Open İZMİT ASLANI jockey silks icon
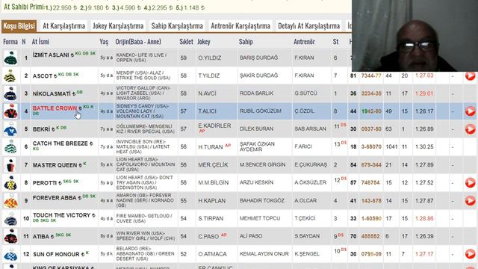This screenshot has width=478, height=269. [x=10, y=58]
